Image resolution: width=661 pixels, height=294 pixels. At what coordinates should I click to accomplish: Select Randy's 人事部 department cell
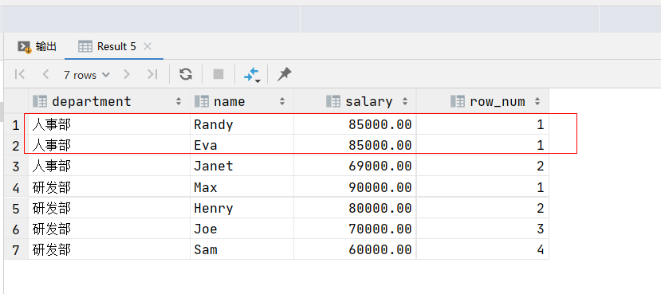[109, 124]
